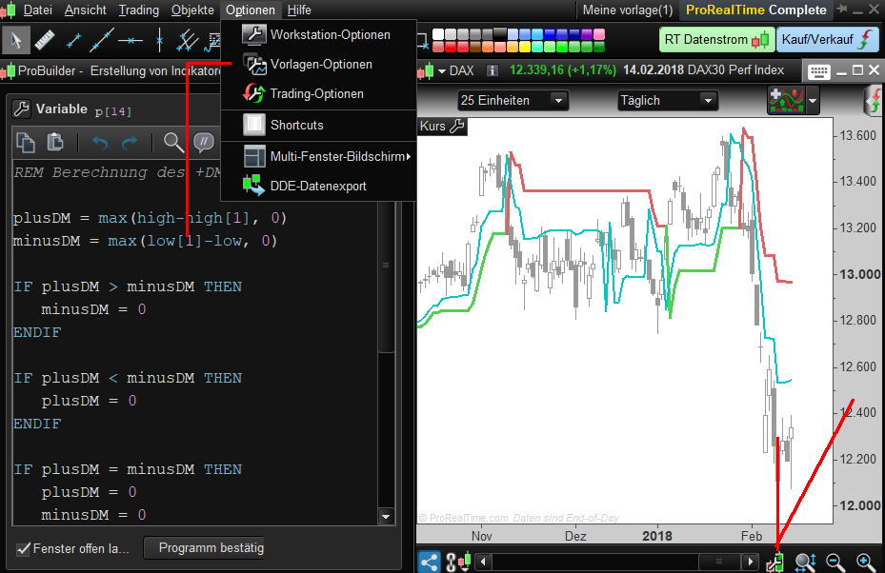Open the Täglich timeframe dropdown
Image resolution: width=885 pixels, height=573 pixels.
point(668,100)
